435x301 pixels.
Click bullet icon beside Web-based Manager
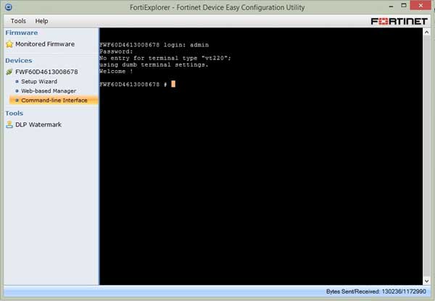(x=17, y=91)
